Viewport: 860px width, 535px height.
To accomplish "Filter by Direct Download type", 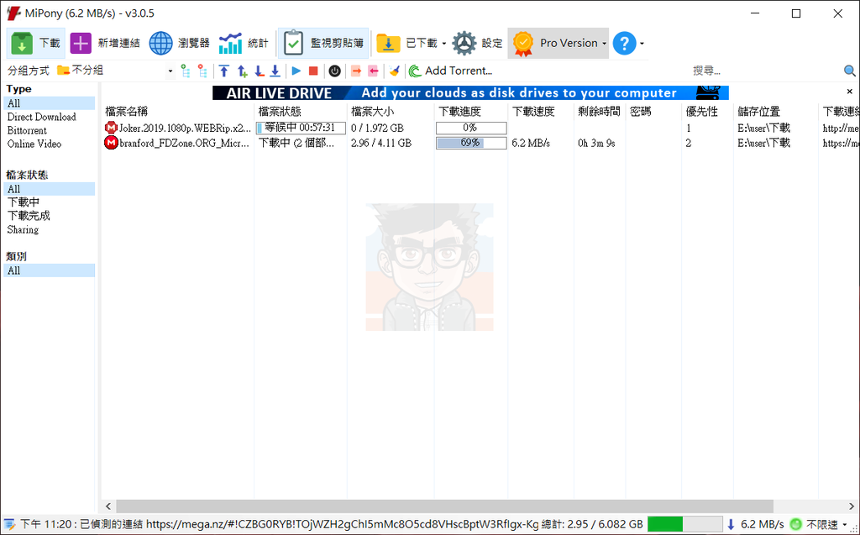I will click(42, 117).
